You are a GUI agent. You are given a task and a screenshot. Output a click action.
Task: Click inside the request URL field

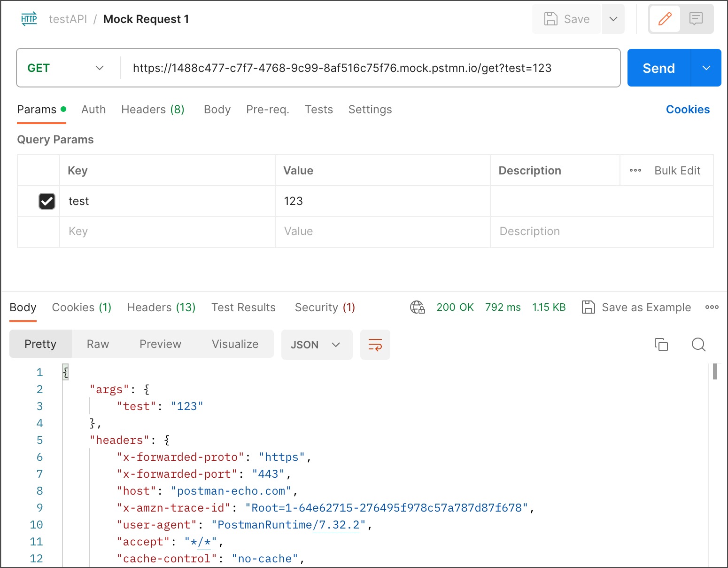pos(343,68)
